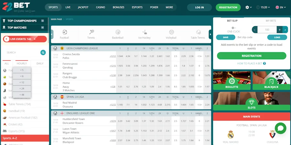Click the sidebar SEARCH input field
Viewport: 291px width, 145px height.
coord(22,52)
